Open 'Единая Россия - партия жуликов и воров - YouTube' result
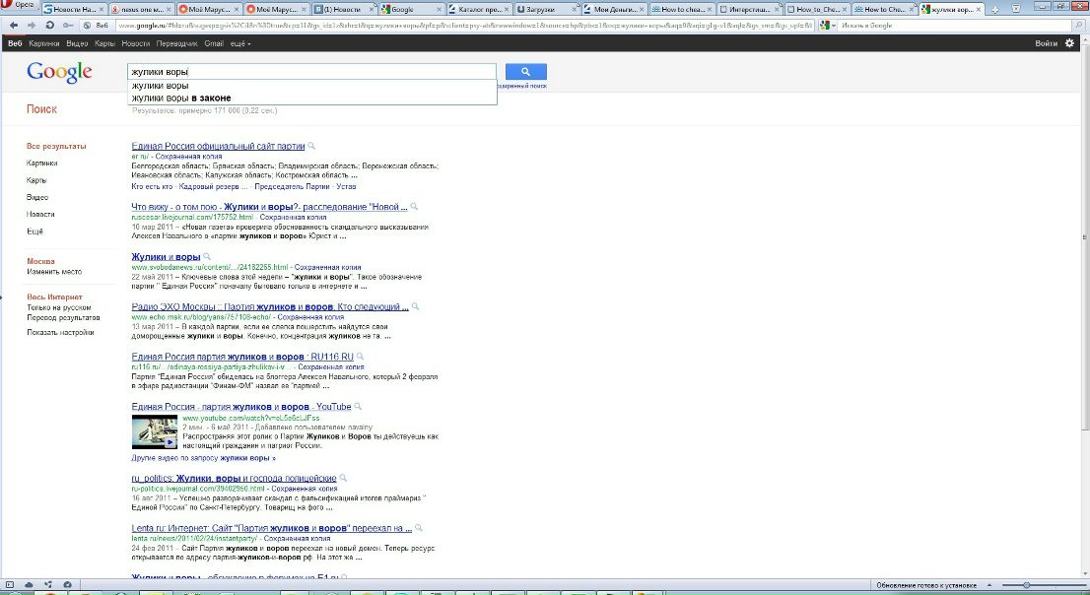 241,407
